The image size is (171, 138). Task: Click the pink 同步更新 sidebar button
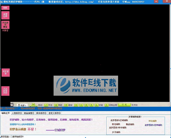click(6, 72)
